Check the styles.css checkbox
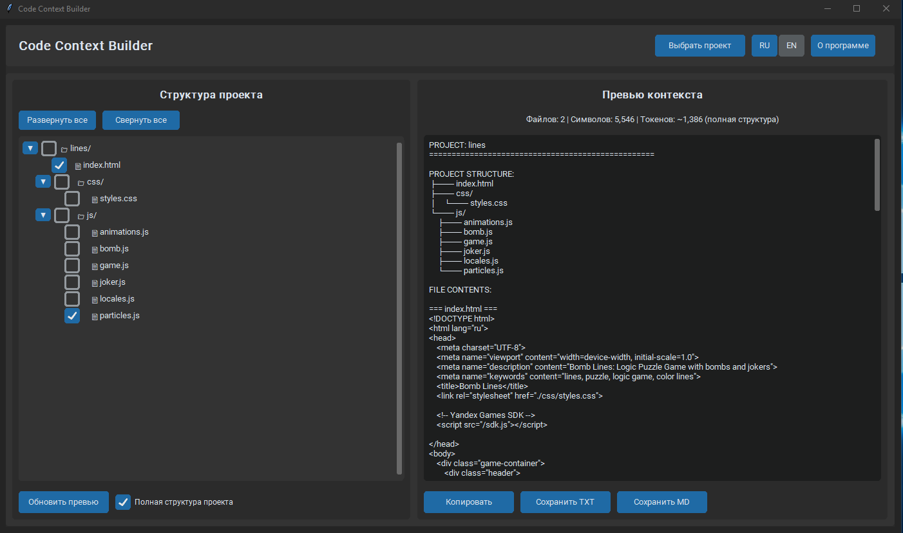 (72, 199)
